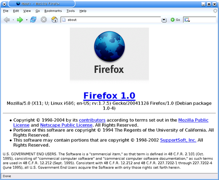
Task: Minimize the Firefox window
Action: click(x=204, y=4)
